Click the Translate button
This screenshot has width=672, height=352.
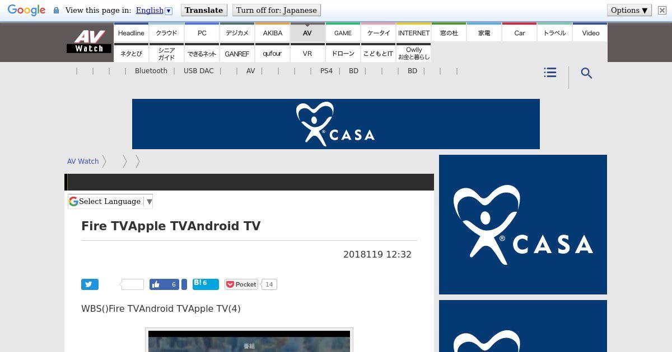[x=204, y=10]
